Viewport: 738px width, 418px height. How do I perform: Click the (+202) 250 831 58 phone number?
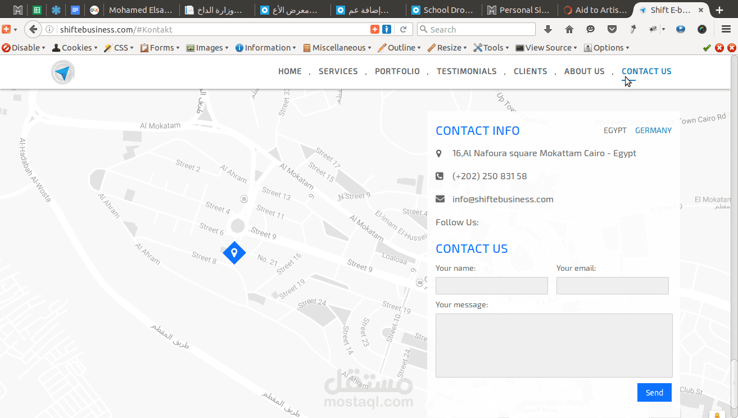pos(490,176)
